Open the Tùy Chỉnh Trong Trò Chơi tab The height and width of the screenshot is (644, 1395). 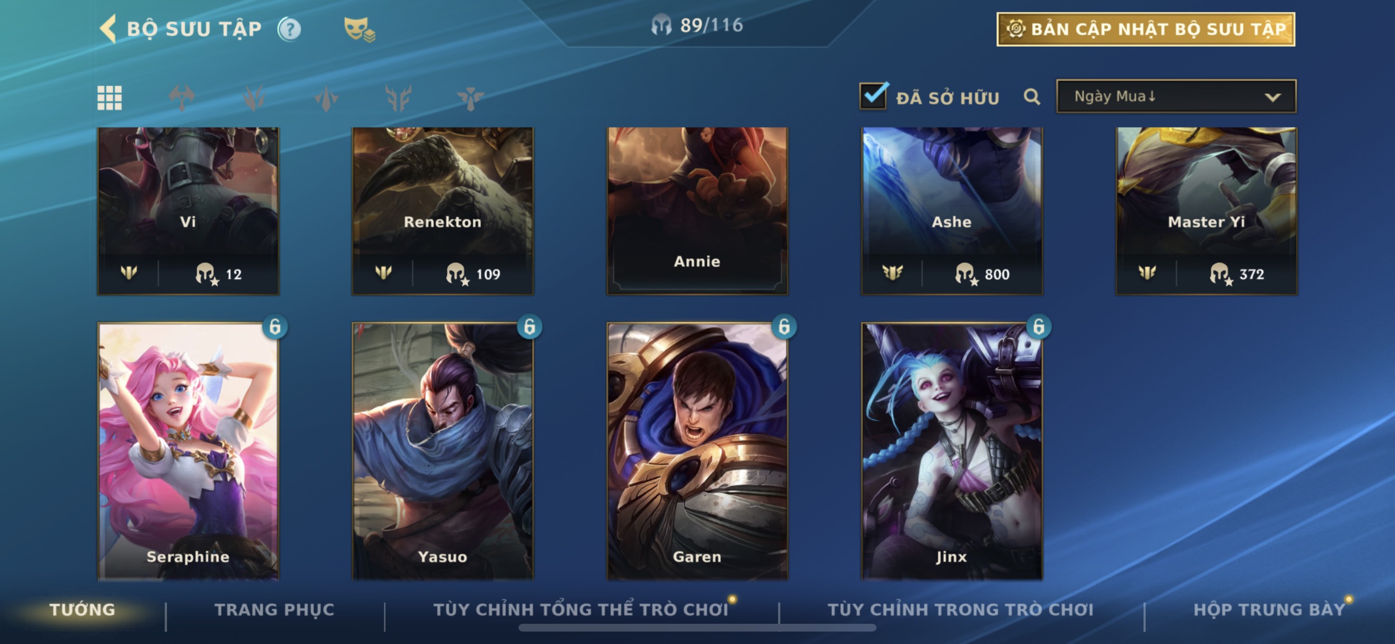(960, 609)
